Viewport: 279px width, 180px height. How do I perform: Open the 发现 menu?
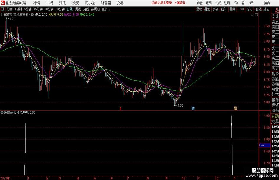point(76,3)
